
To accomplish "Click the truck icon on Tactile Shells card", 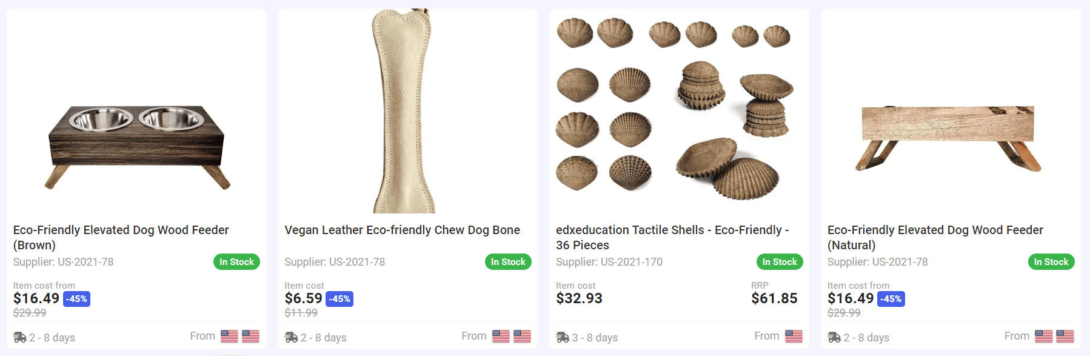I will [562, 338].
